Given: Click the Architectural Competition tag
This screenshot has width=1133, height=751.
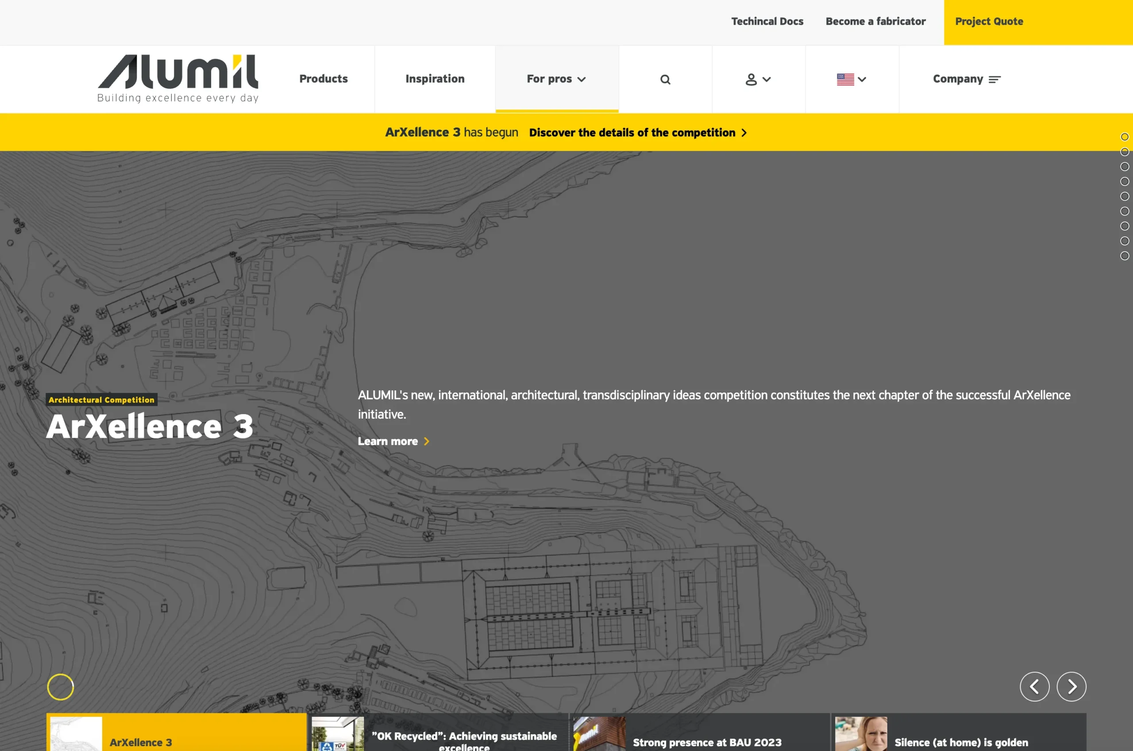Looking at the screenshot, I should tap(101, 400).
